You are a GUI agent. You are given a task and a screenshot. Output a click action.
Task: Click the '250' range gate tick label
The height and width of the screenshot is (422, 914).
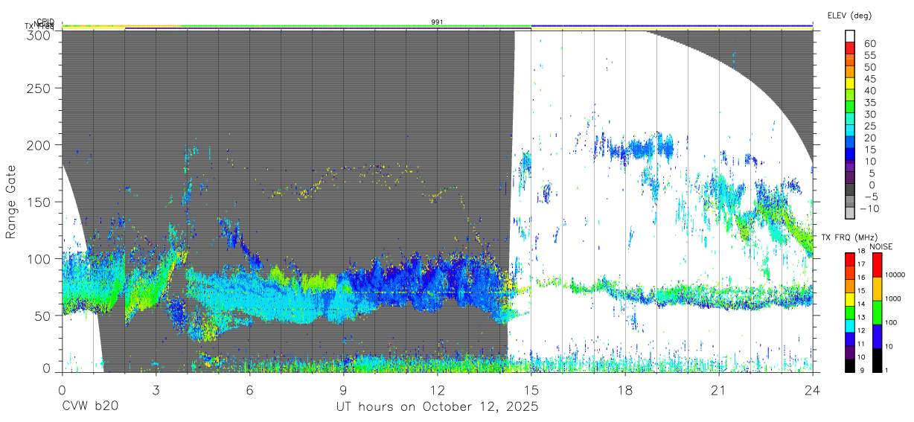pos(38,88)
